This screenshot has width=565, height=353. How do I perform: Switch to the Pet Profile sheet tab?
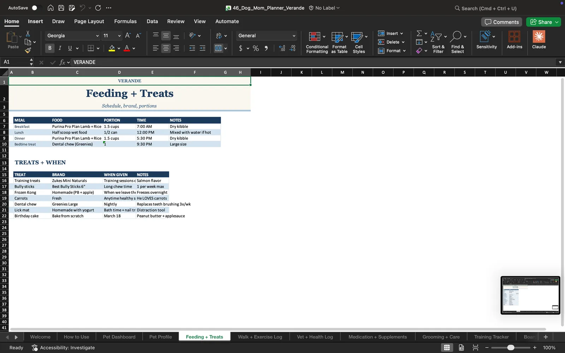(x=161, y=337)
